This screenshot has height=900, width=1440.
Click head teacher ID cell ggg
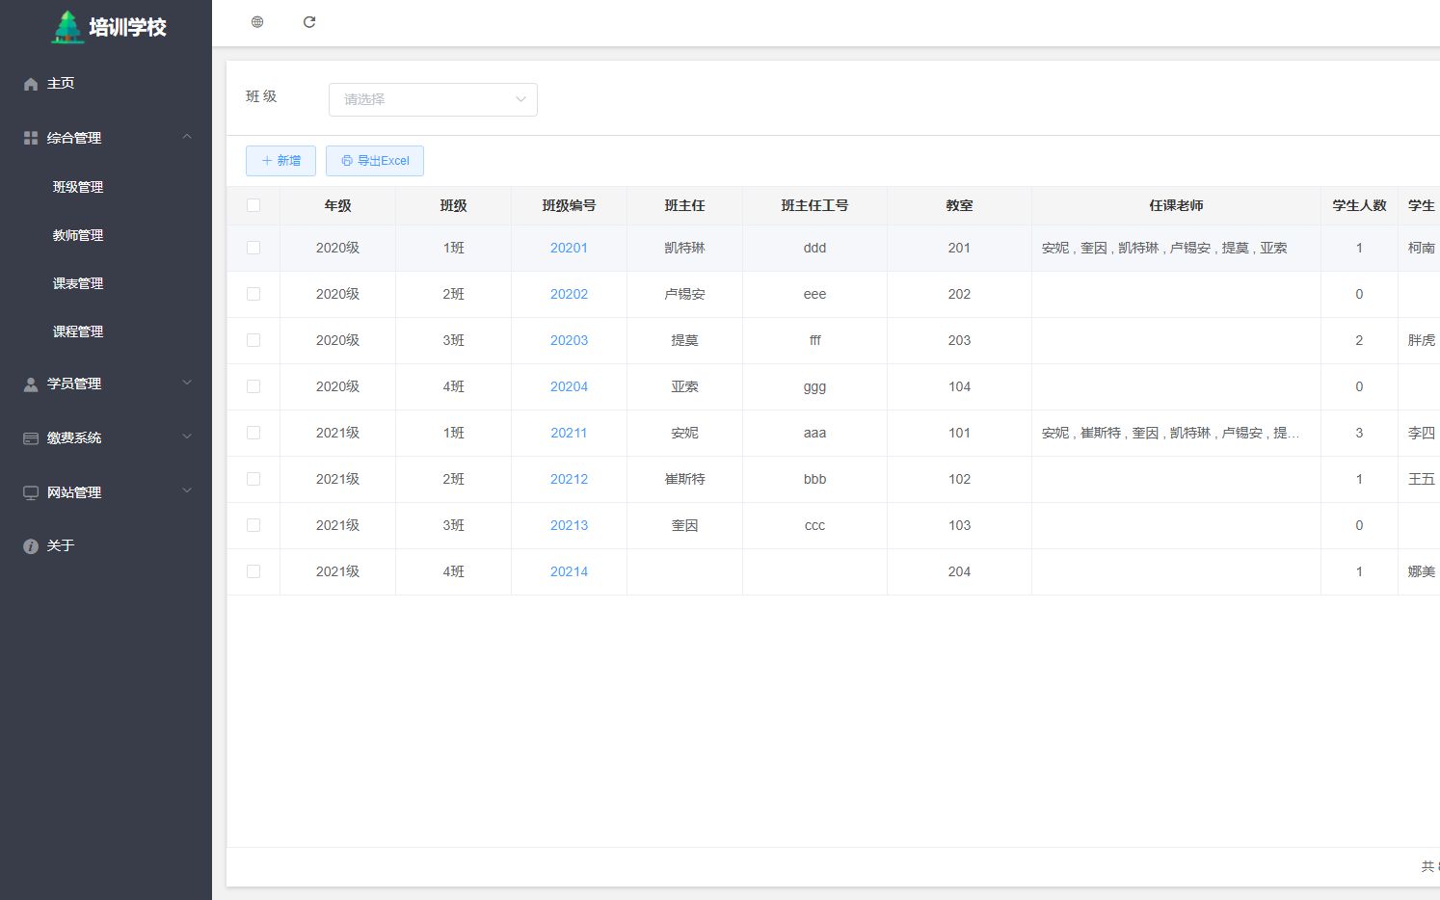814,386
